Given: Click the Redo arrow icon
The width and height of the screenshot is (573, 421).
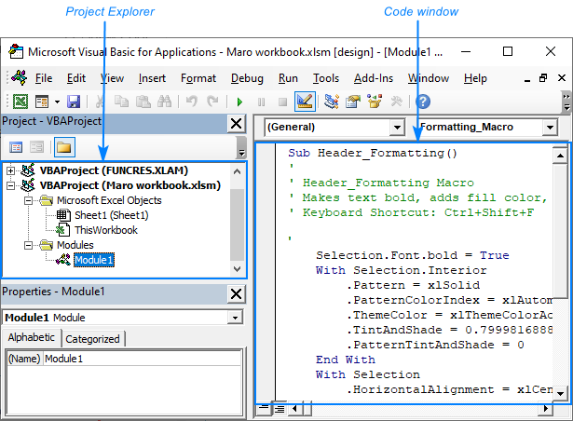Looking at the screenshot, I should (212, 102).
